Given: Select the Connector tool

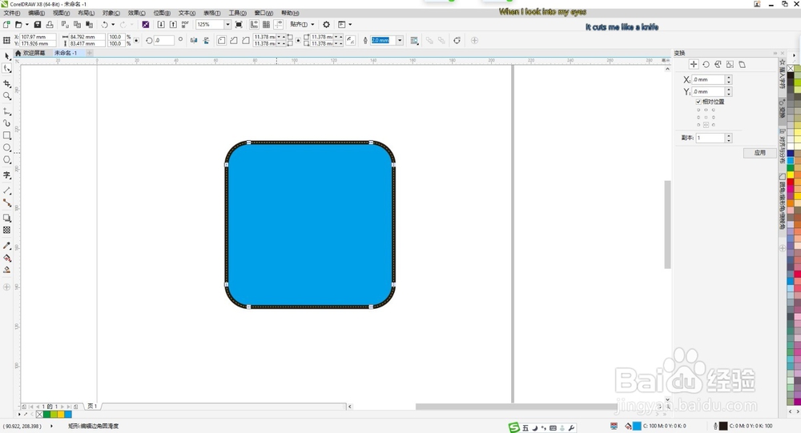Looking at the screenshot, I should point(7,202).
